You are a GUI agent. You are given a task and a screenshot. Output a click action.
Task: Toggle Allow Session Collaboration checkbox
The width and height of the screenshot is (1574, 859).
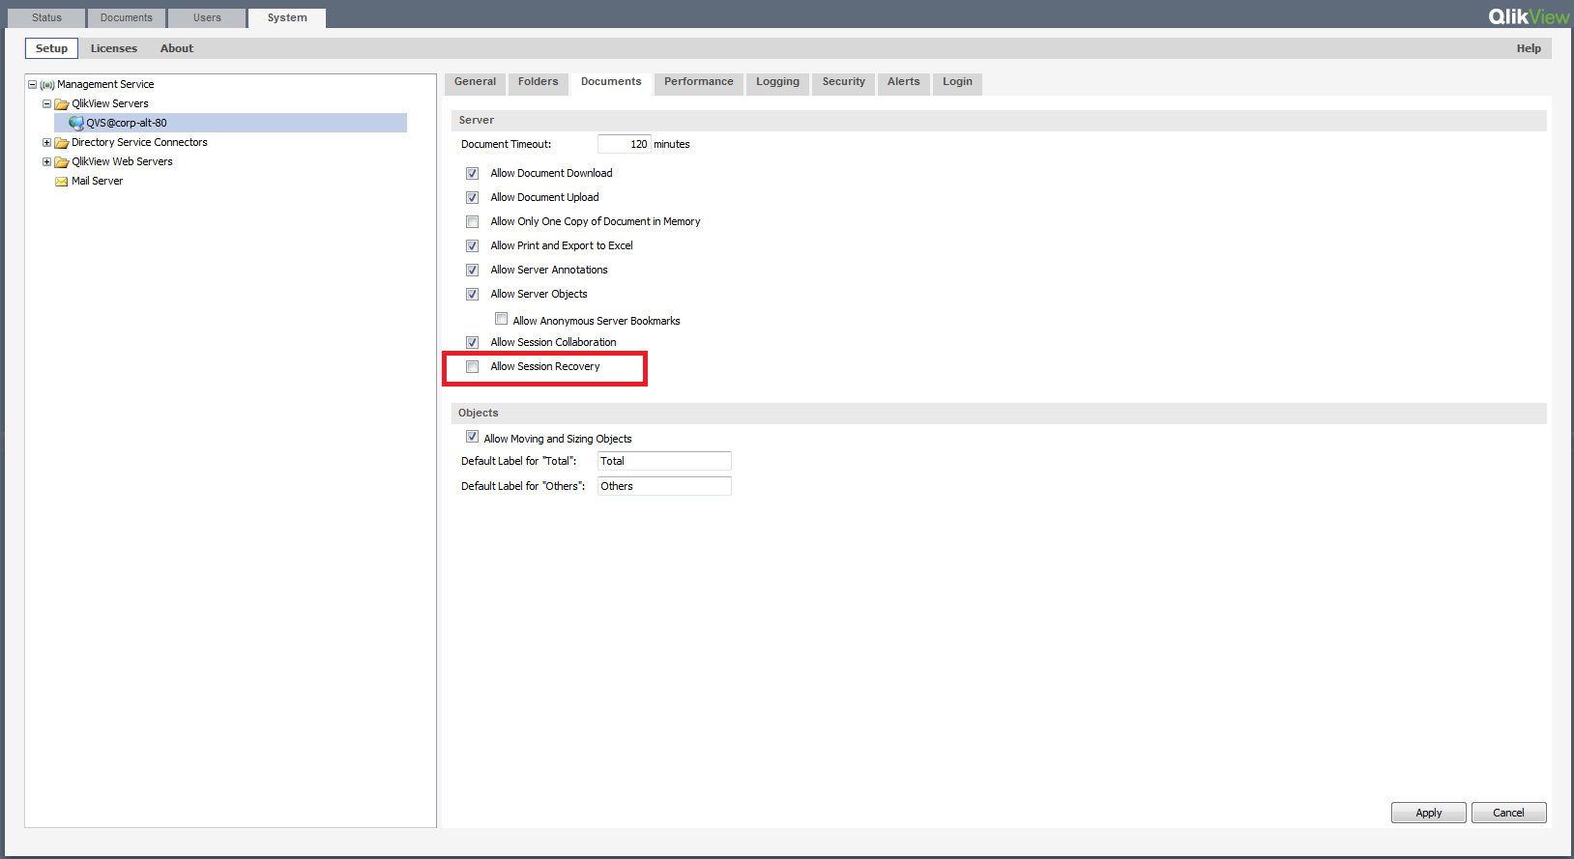[472, 343]
